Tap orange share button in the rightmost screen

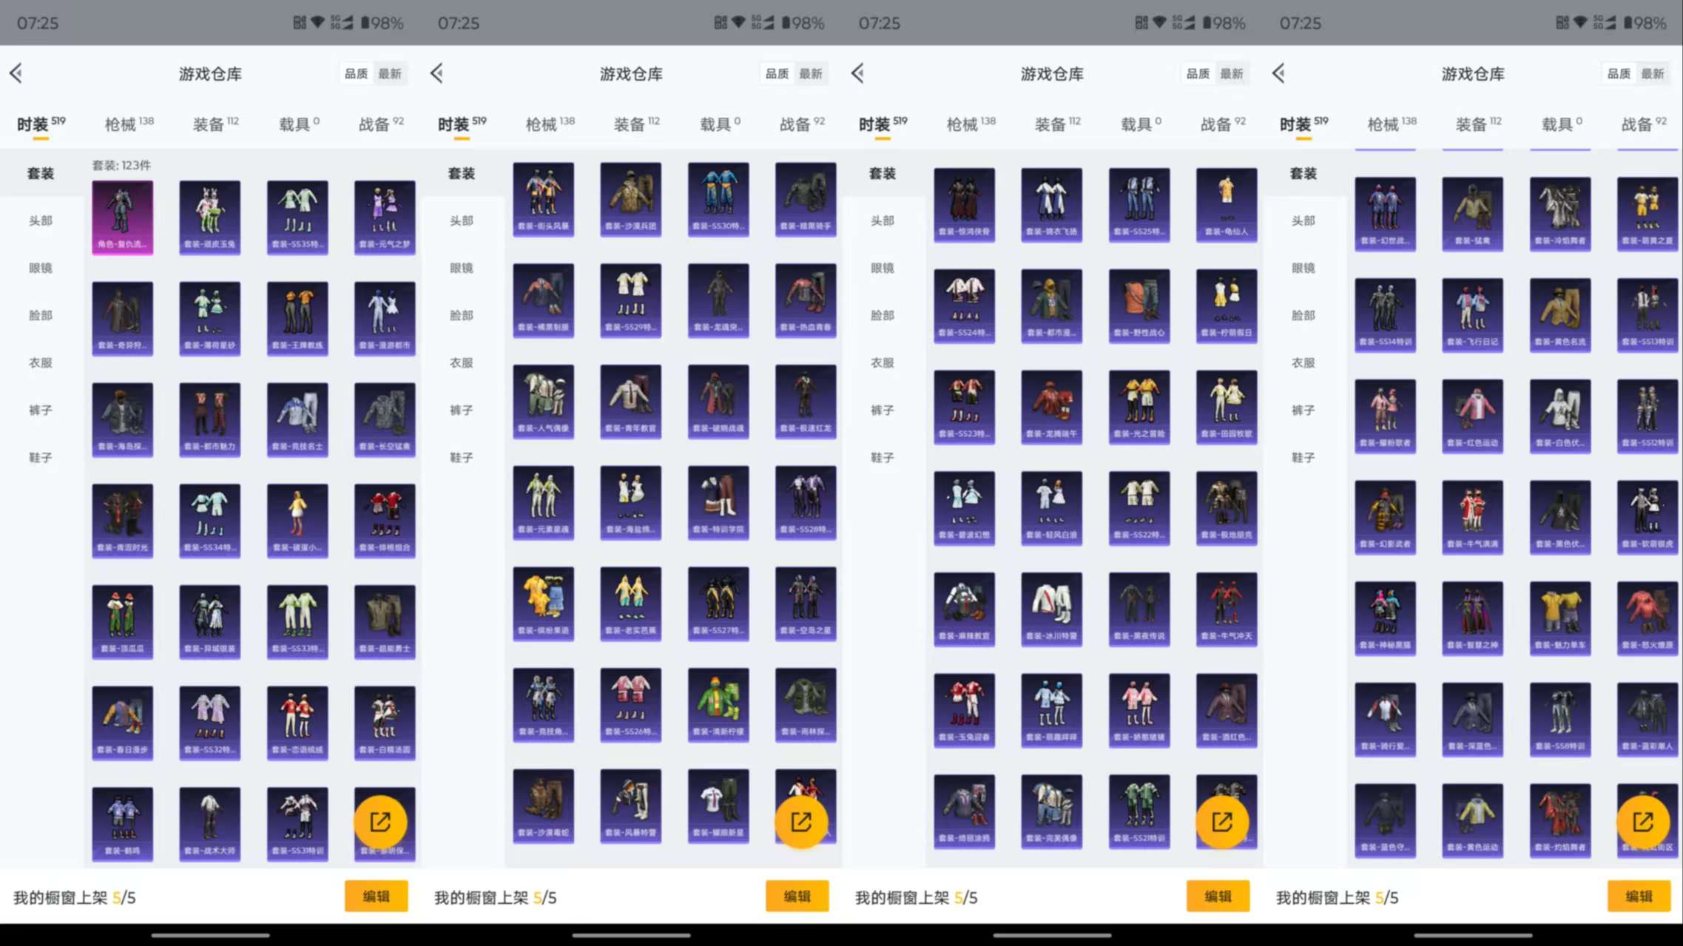[x=1643, y=822]
